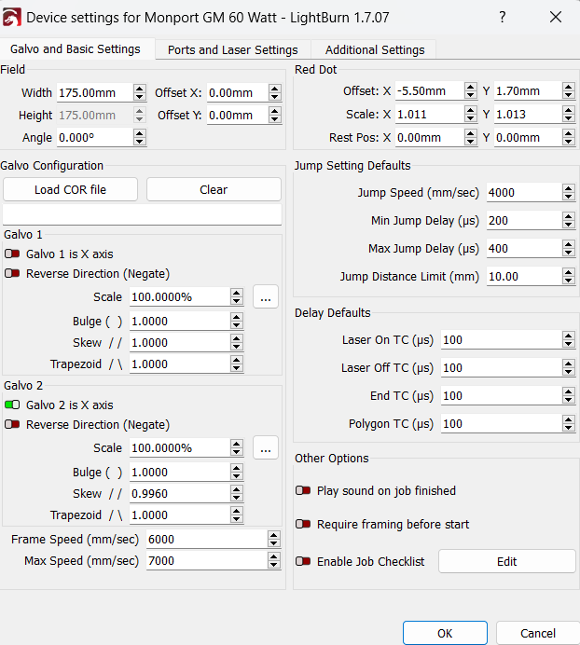Image resolution: width=580 pixels, height=645 pixels.
Task: Switch to Galvo and Basic Settings tab
Action: tap(76, 49)
